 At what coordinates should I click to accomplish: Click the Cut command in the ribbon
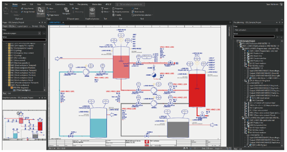pos(14,8)
